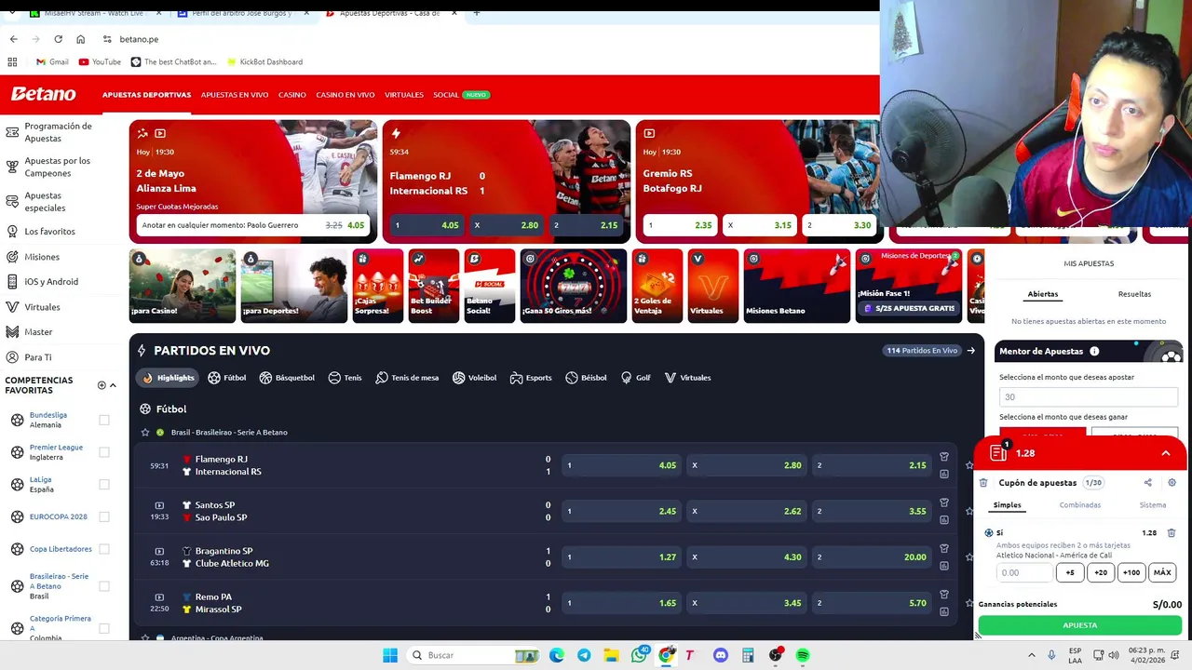Viewport: 1192px width, 670px height.
Task: Set stake to MÁX
Action: 1162,573
